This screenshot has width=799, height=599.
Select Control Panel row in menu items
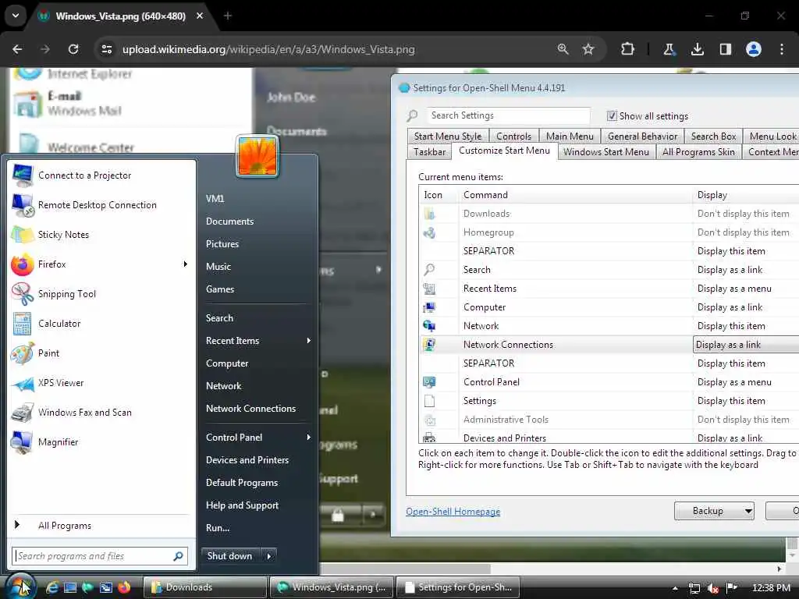coord(609,382)
